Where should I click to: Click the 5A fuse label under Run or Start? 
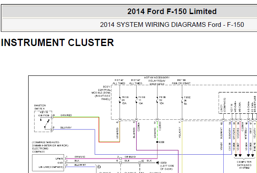coord(187,101)
